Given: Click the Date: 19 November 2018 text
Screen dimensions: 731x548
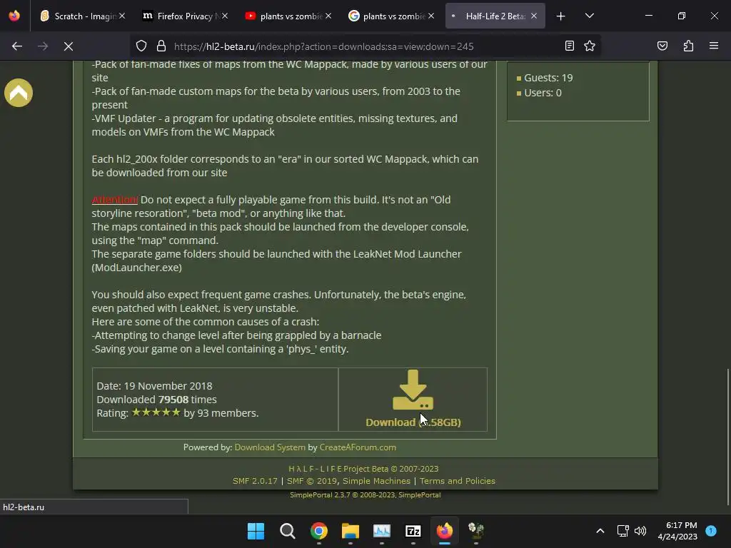Looking at the screenshot, I should [154, 386].
